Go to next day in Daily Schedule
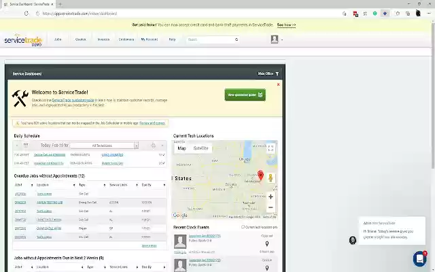This screenshot has height=272, width=435. pyautogui.click(x=162, y=145)
